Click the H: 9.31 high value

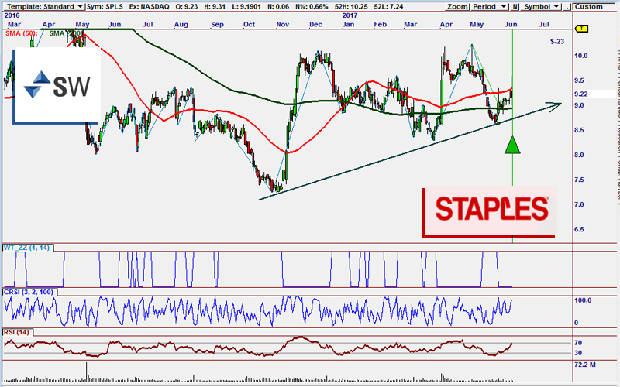pos(215,6)
